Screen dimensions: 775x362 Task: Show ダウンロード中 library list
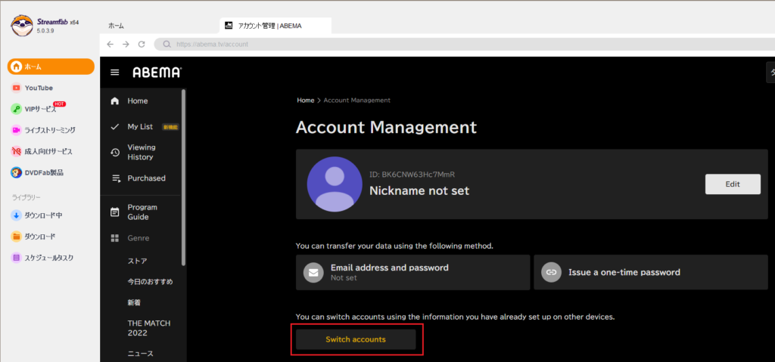(x=43, y=215)
